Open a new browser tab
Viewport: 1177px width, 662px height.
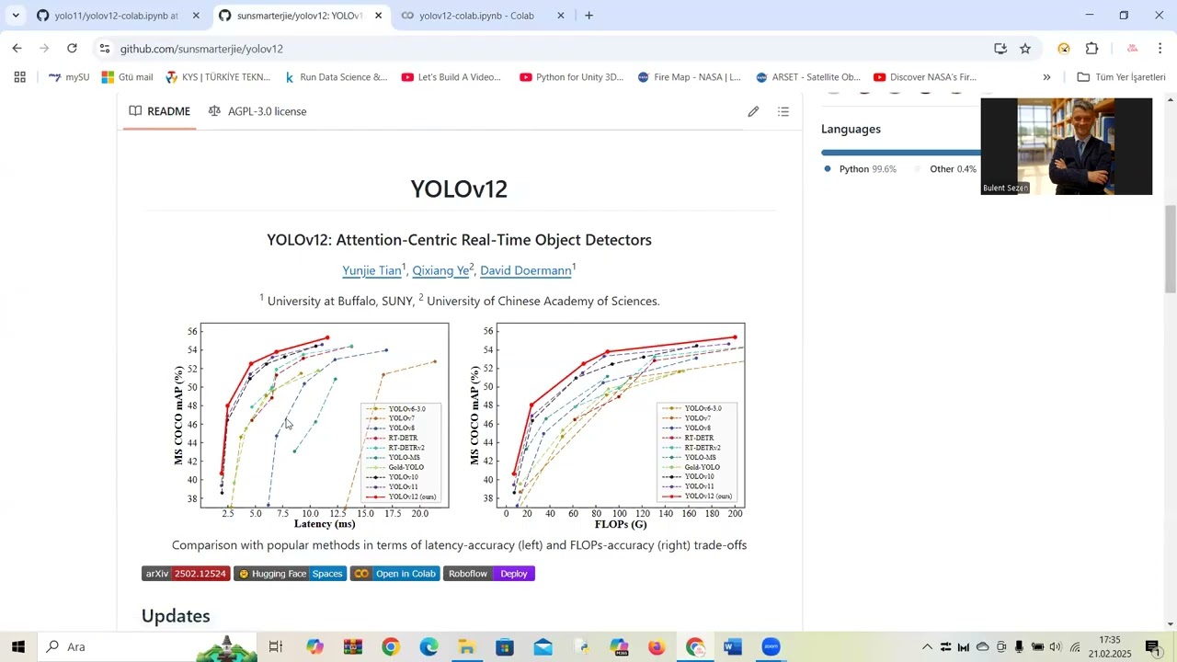[x=588, y=16]
